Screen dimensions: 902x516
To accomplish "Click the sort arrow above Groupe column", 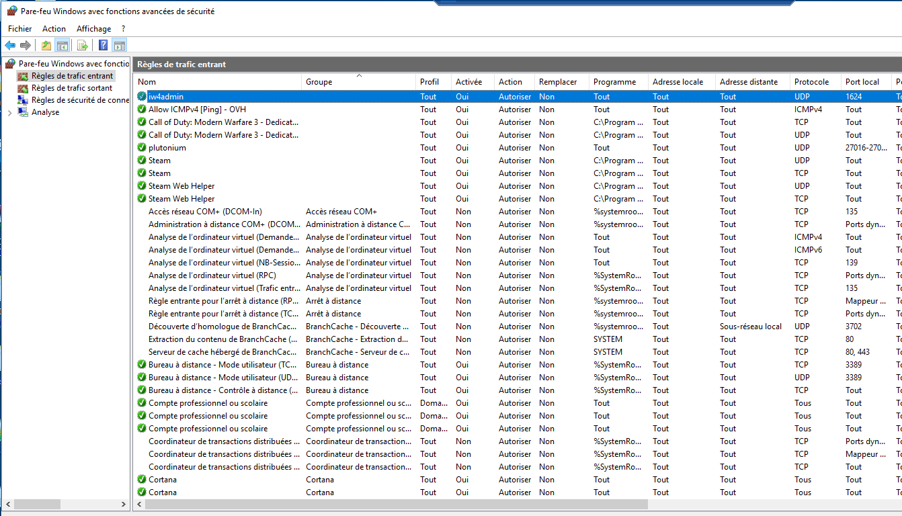I will pyautogui.click(x=359, y=76).
